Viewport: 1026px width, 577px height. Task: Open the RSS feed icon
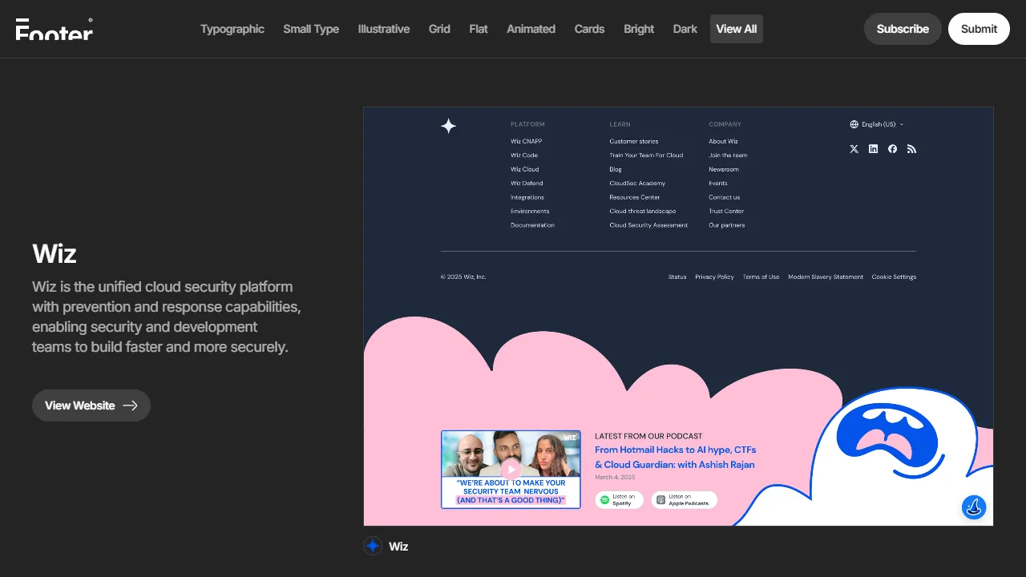coord(911,149)
